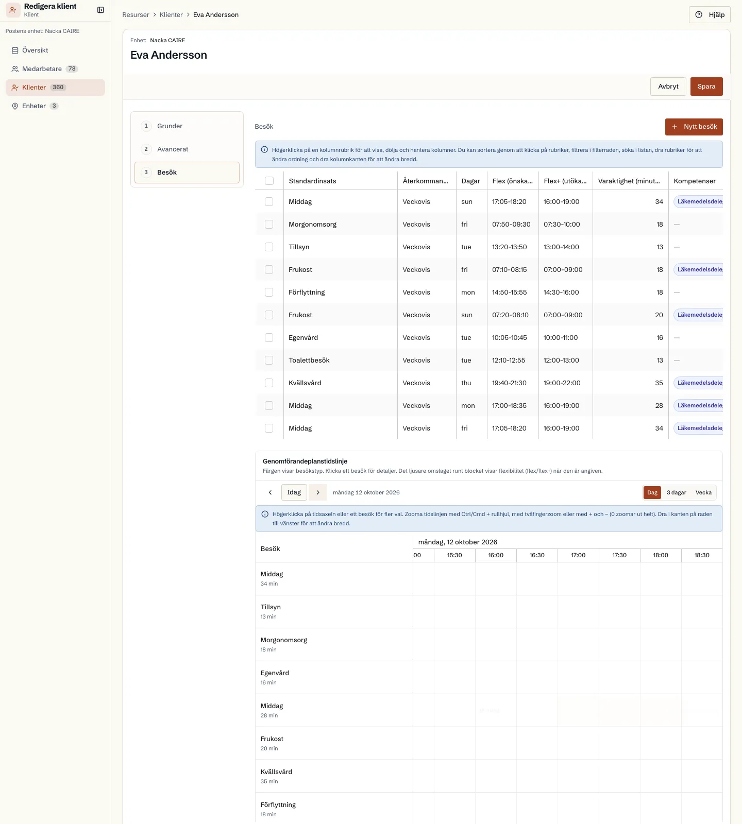The height and width of the screenshot is (824, 742).
Task: Click Läkemedelsdele tag in Kvällsvård row
Action: point(699,383)
